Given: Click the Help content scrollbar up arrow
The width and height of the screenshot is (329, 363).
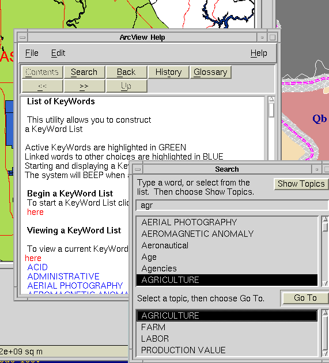Looking at the screenshot, I should [x=271, y=99].
